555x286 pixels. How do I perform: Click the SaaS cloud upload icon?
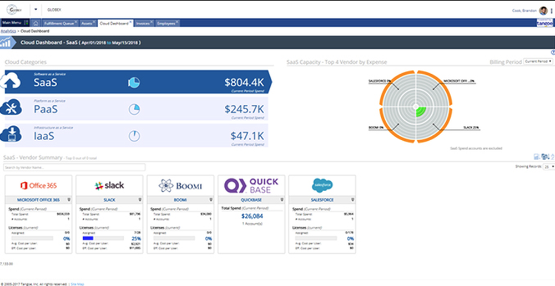11,81
